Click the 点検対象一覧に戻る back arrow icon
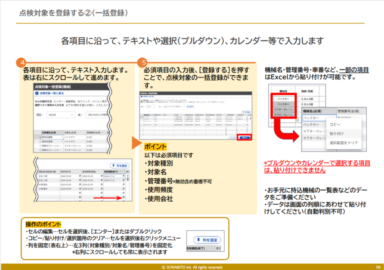Image resolution: width=384 pixels, height=270 pixels. pos(37,93)
